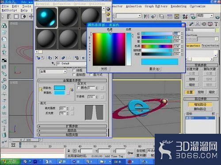This screenshot has width=221, height=165.
Task: Open the Curve Editor toolbar icon
Action: tap(170, 16)
